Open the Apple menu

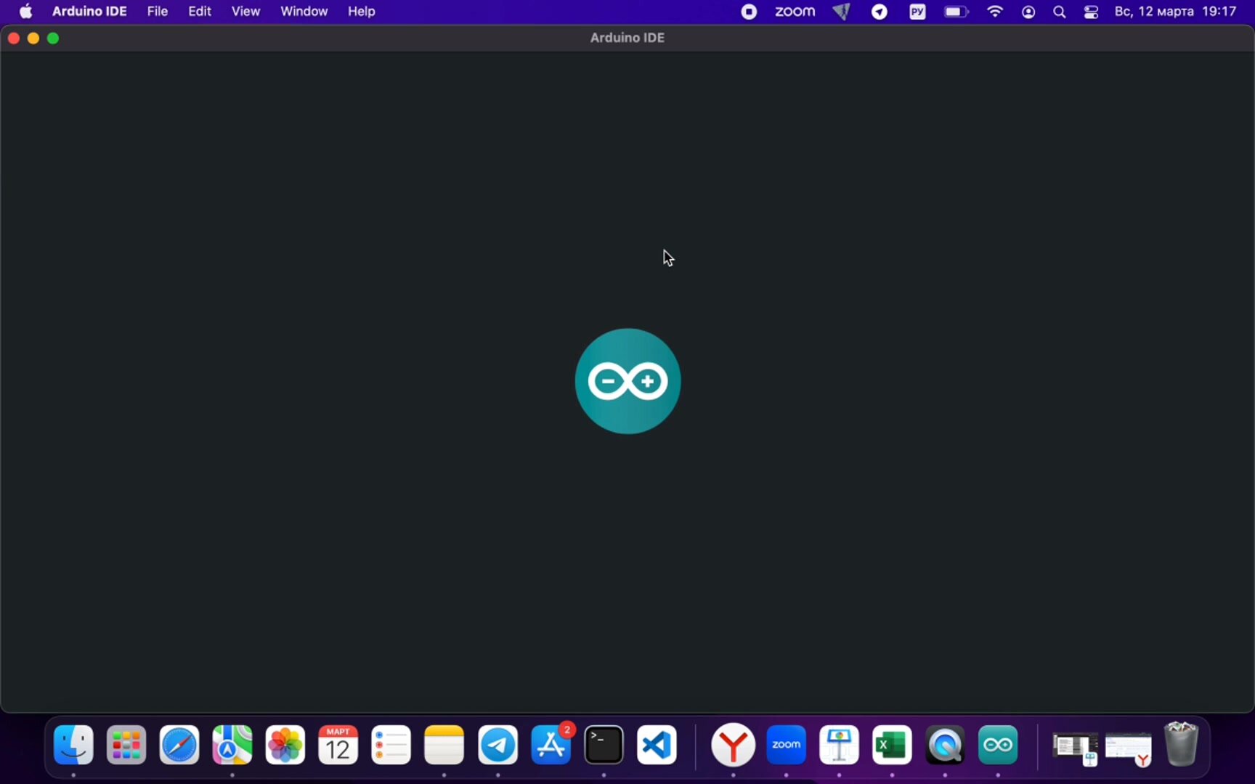25,12
